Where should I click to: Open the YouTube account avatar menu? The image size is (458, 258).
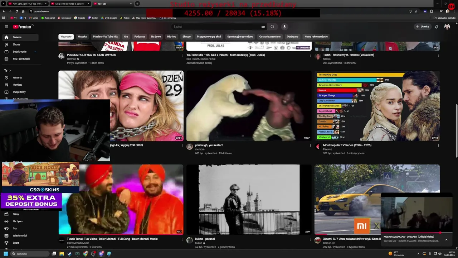(447, 27)
